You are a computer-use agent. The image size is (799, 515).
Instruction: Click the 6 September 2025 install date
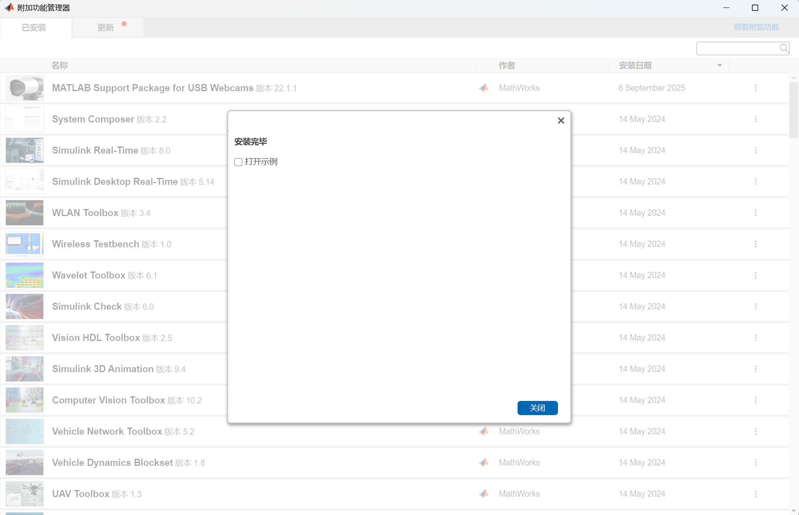(x=652, y=88)
